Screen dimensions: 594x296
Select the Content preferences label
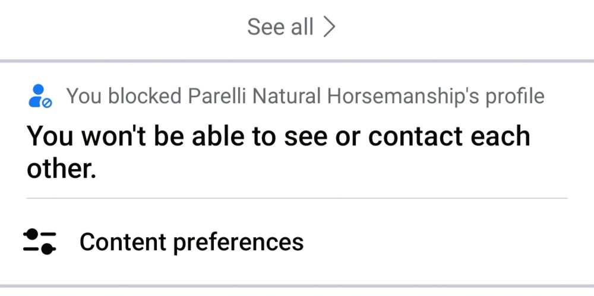[191, 242]
